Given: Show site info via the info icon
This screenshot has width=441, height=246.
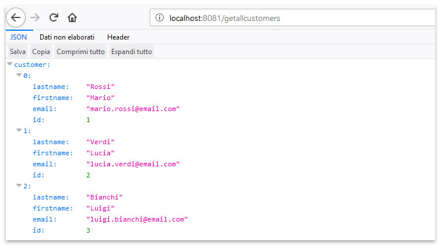Looking at the screenshot, I should 160,17.
